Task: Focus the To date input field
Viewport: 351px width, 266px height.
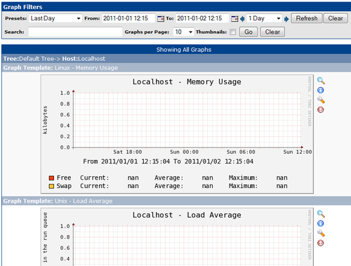Action: (202, 18)
